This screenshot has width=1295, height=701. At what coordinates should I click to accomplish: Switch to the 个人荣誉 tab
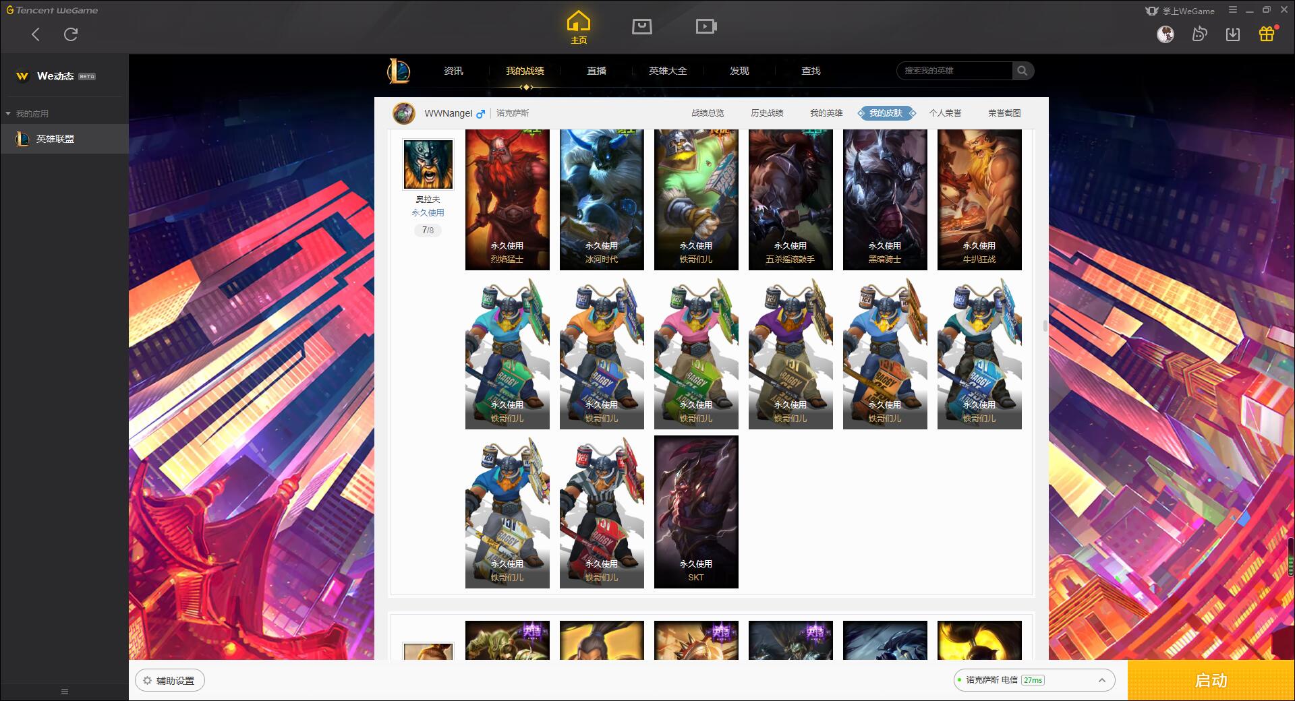(945, 113)
